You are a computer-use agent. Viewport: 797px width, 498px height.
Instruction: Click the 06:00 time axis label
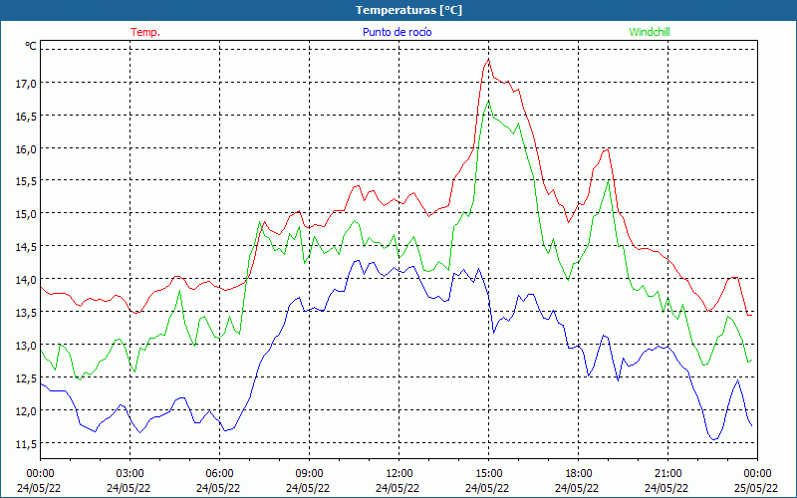point(219,474)
